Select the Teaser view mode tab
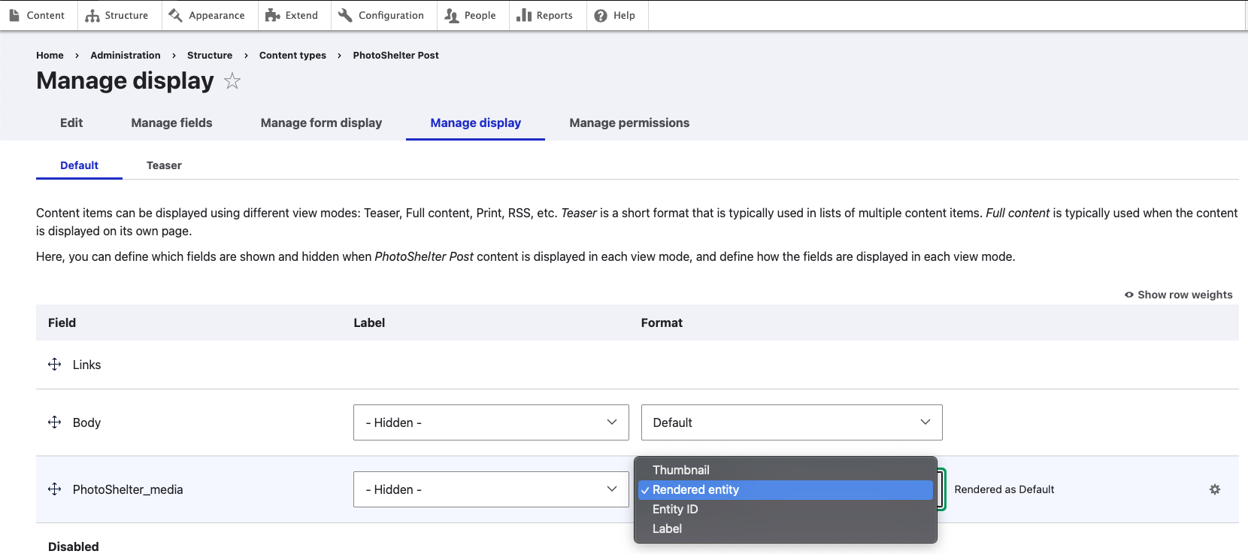The height and width of the screenshot is (554, 1248). tap(164, 165)
